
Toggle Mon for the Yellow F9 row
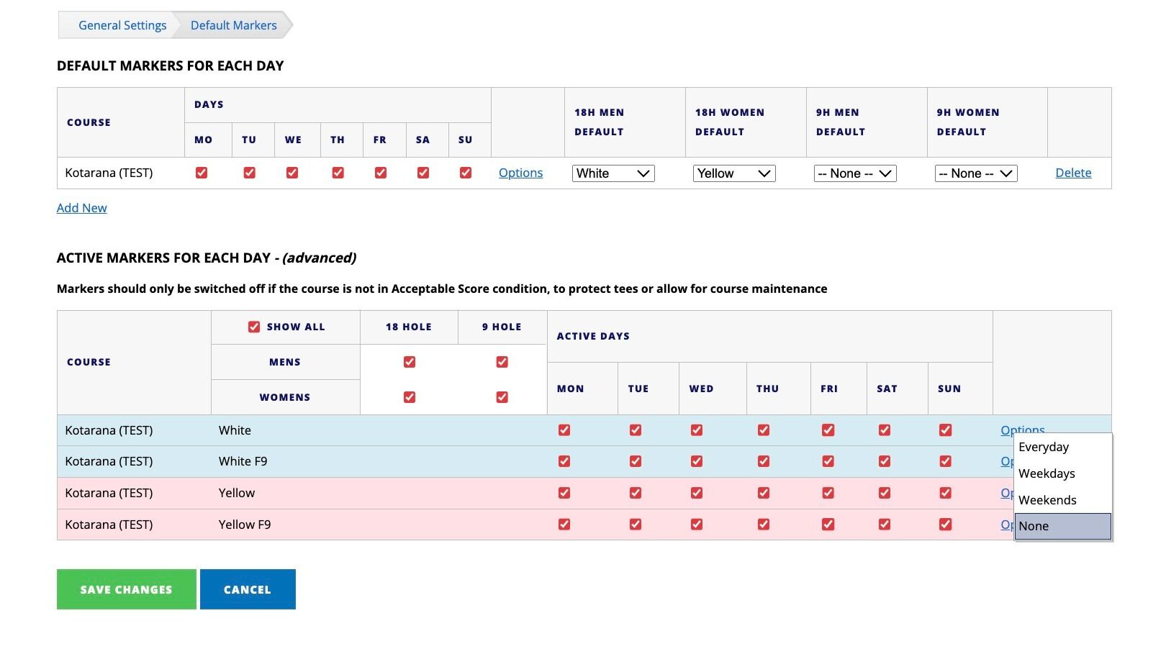[564, 525]
